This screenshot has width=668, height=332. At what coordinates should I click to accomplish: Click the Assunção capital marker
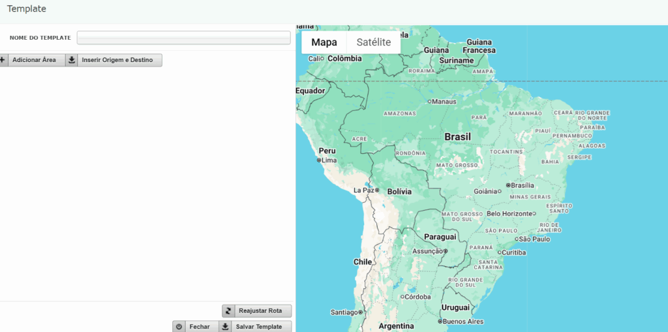pyautogui.click(x=446, y=251)
